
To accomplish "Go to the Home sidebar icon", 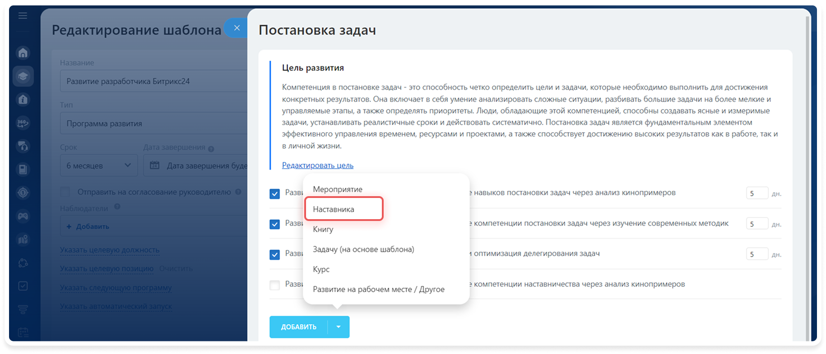I will tap(23, 53).
